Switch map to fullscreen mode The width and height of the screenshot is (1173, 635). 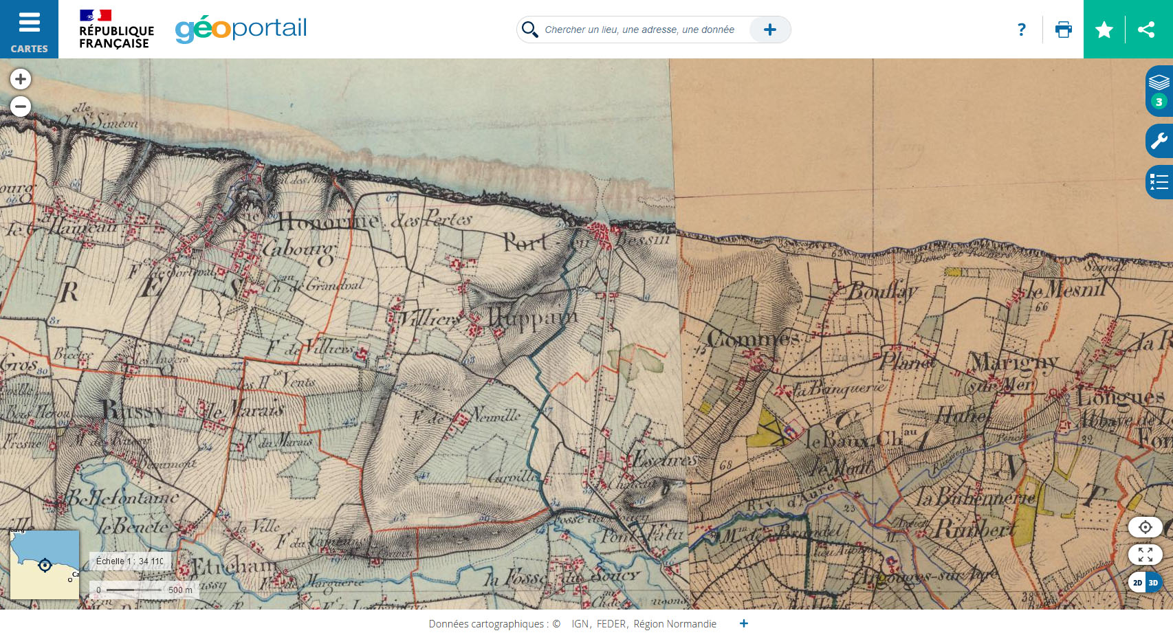click(1145, 555)
